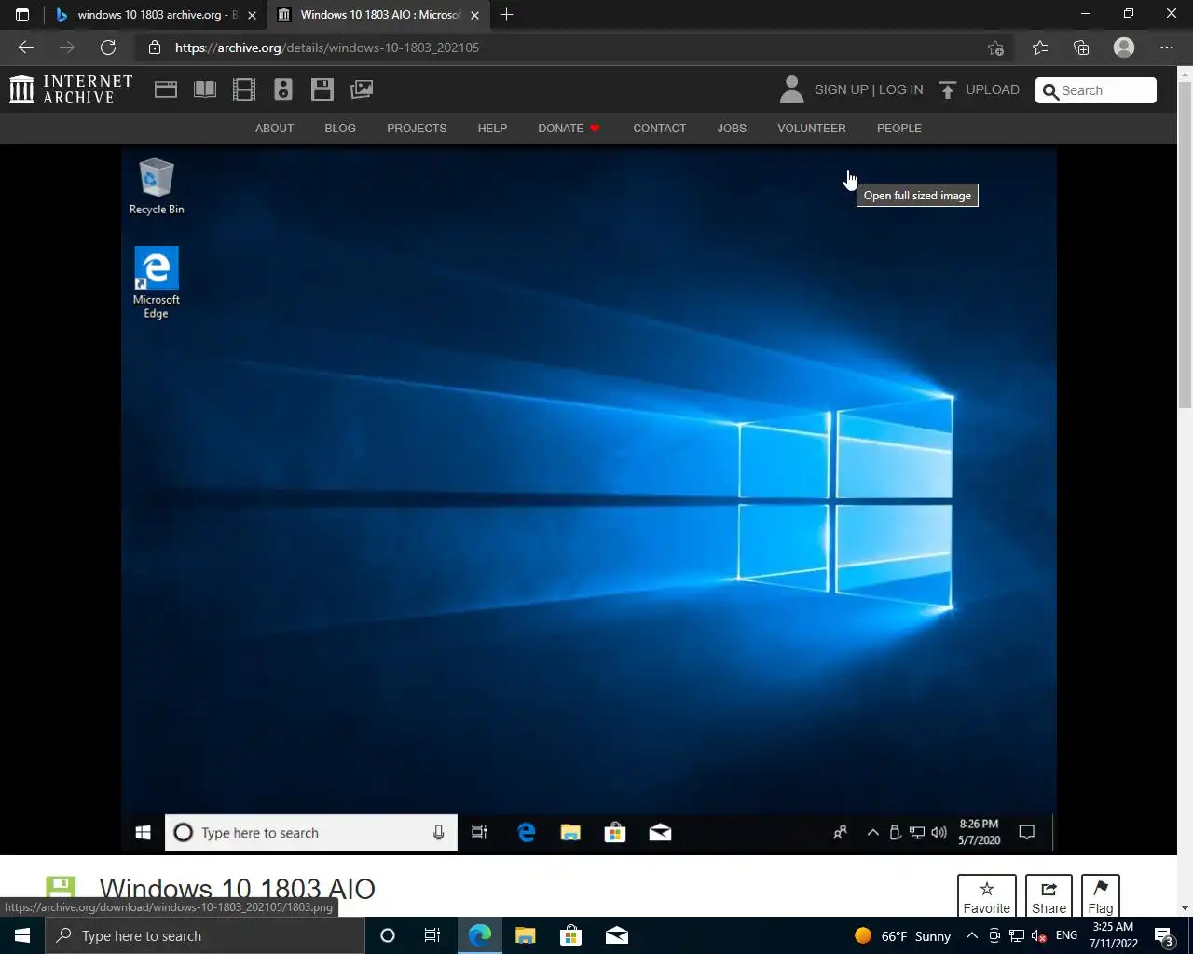Image resolution: width=1193 pixels, height=954 pixels.
Task: Close the 'Windows 10 1803 AIO' tab
Action: pyautogui.click(x=474, y=15)
